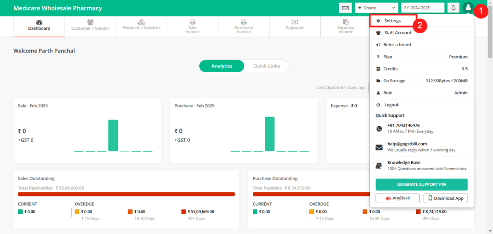The height and width of the screenshot is (234, 493).
Task: Click the user profile avatar icon
Action: pos(467,8)
